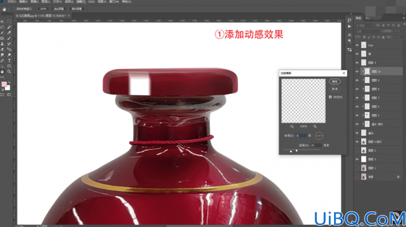
Task: Switch to the Layers panel tab
Action: (x=358, y=18)
